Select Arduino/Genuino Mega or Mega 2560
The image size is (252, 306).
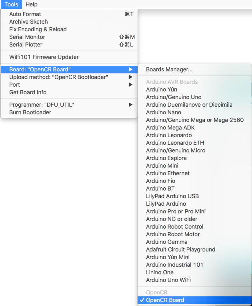click(x=194, y=120)
